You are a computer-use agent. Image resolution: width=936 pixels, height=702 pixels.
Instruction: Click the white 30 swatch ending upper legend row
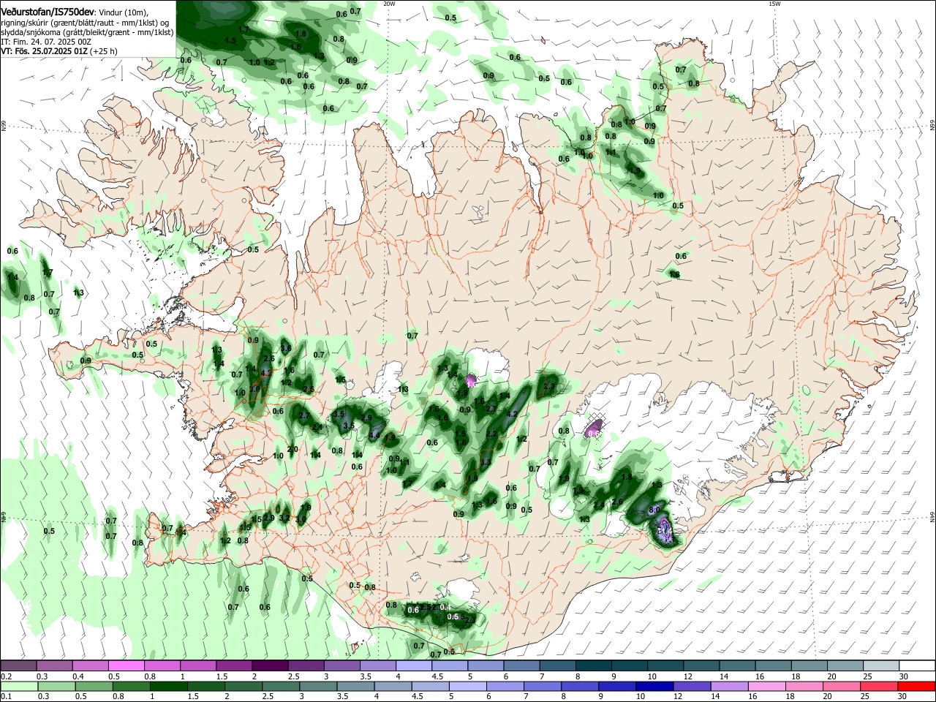pos(917,665)
